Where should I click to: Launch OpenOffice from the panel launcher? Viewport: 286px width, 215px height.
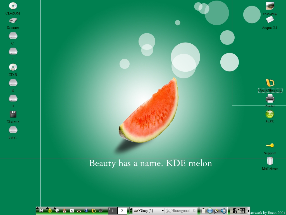(x=94, y=211)
